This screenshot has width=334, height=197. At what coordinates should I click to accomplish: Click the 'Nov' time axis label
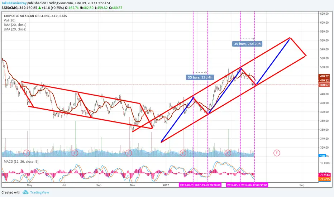(x=132, y=185)
